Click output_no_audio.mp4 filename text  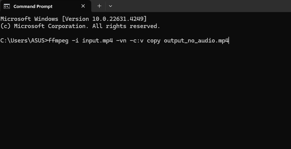pos(196,40)
